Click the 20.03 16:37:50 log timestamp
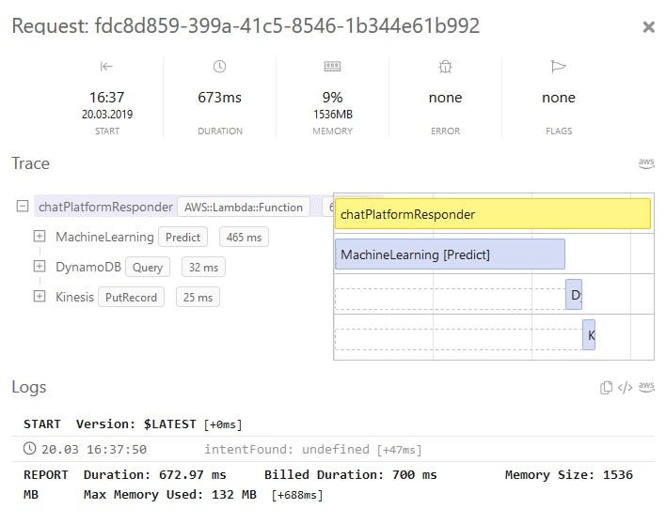This screenshot has height=524, width=666. click(94, 450)
